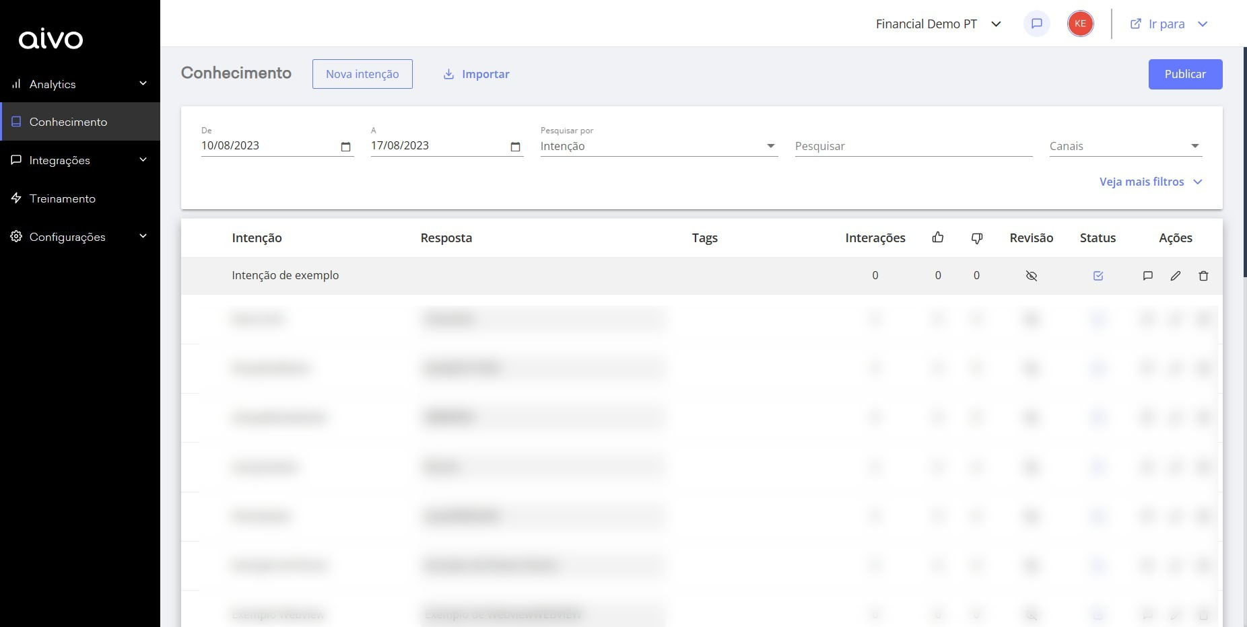Open comments icon in Intenção de exemplo row
1247x627 pixels.
(1147, 276)
